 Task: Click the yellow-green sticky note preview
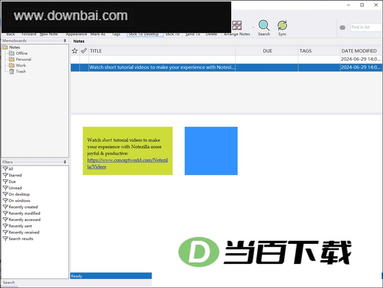[127, 151]
